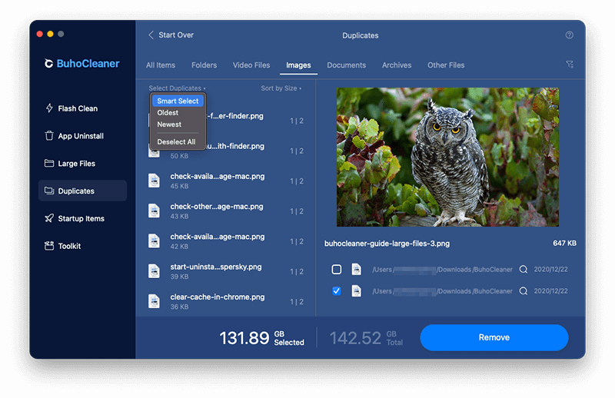Viewport: 615px width, 398px height.
Task: Click buhocleaner-guide-large-files-3.png filename
Action: coord(387,244)
